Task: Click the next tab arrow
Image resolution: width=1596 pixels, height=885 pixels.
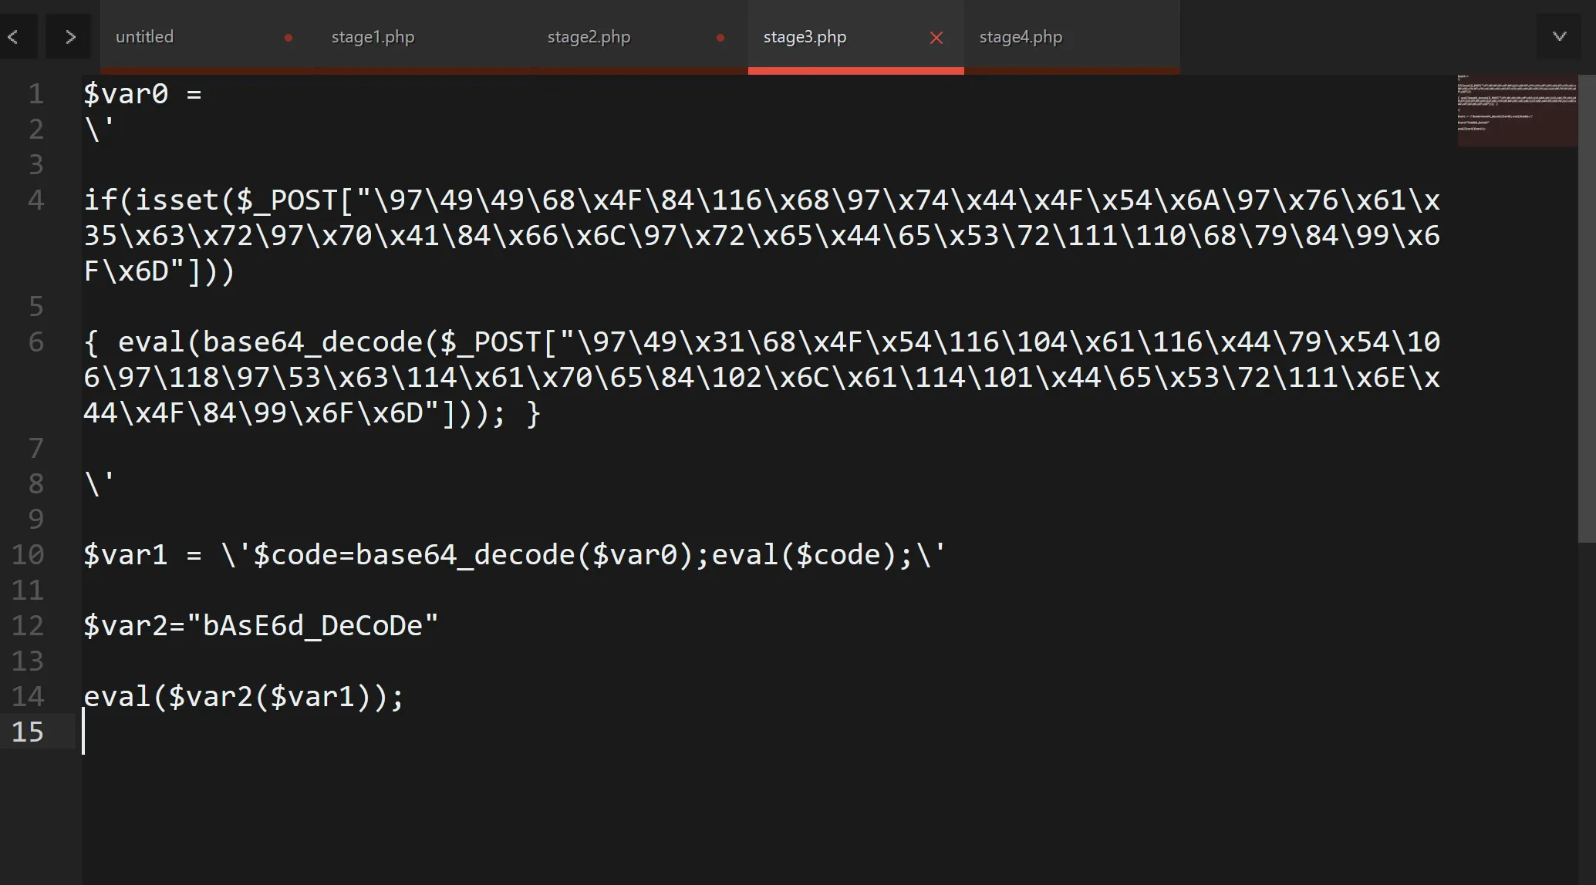Action: [70, 36]
